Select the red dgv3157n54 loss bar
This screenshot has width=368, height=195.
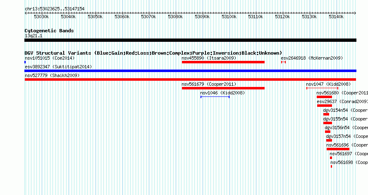329,140
